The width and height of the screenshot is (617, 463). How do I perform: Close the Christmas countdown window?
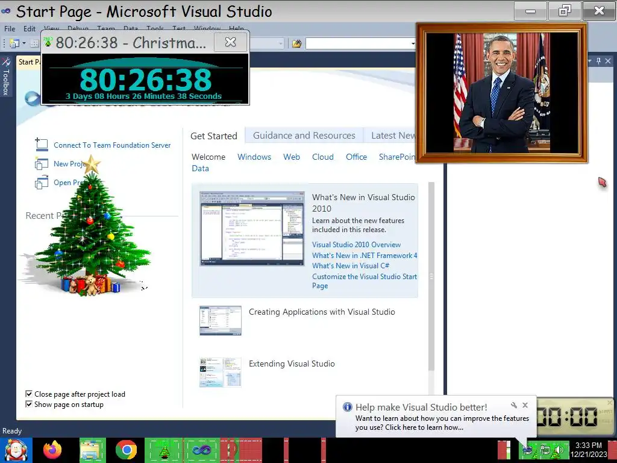(x=231, y=42)
